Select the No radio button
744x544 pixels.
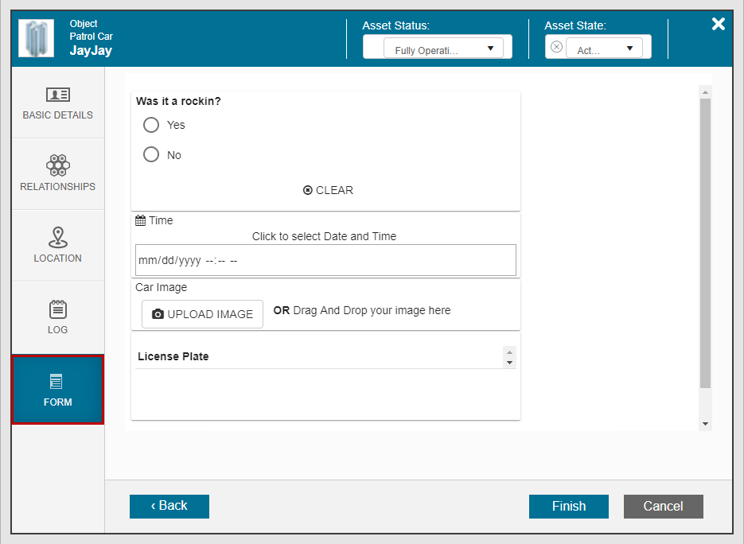pos(151,155)
